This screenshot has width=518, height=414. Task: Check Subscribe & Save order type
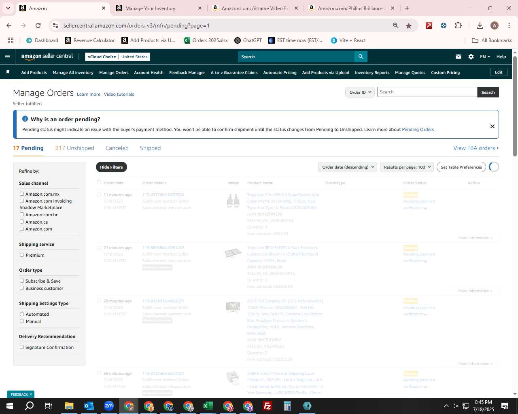point(22,281)
